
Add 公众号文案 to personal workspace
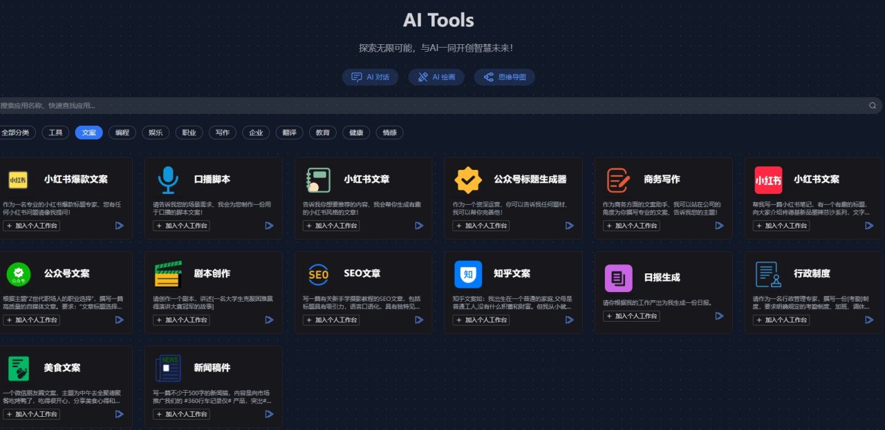[x=31, y=320]
